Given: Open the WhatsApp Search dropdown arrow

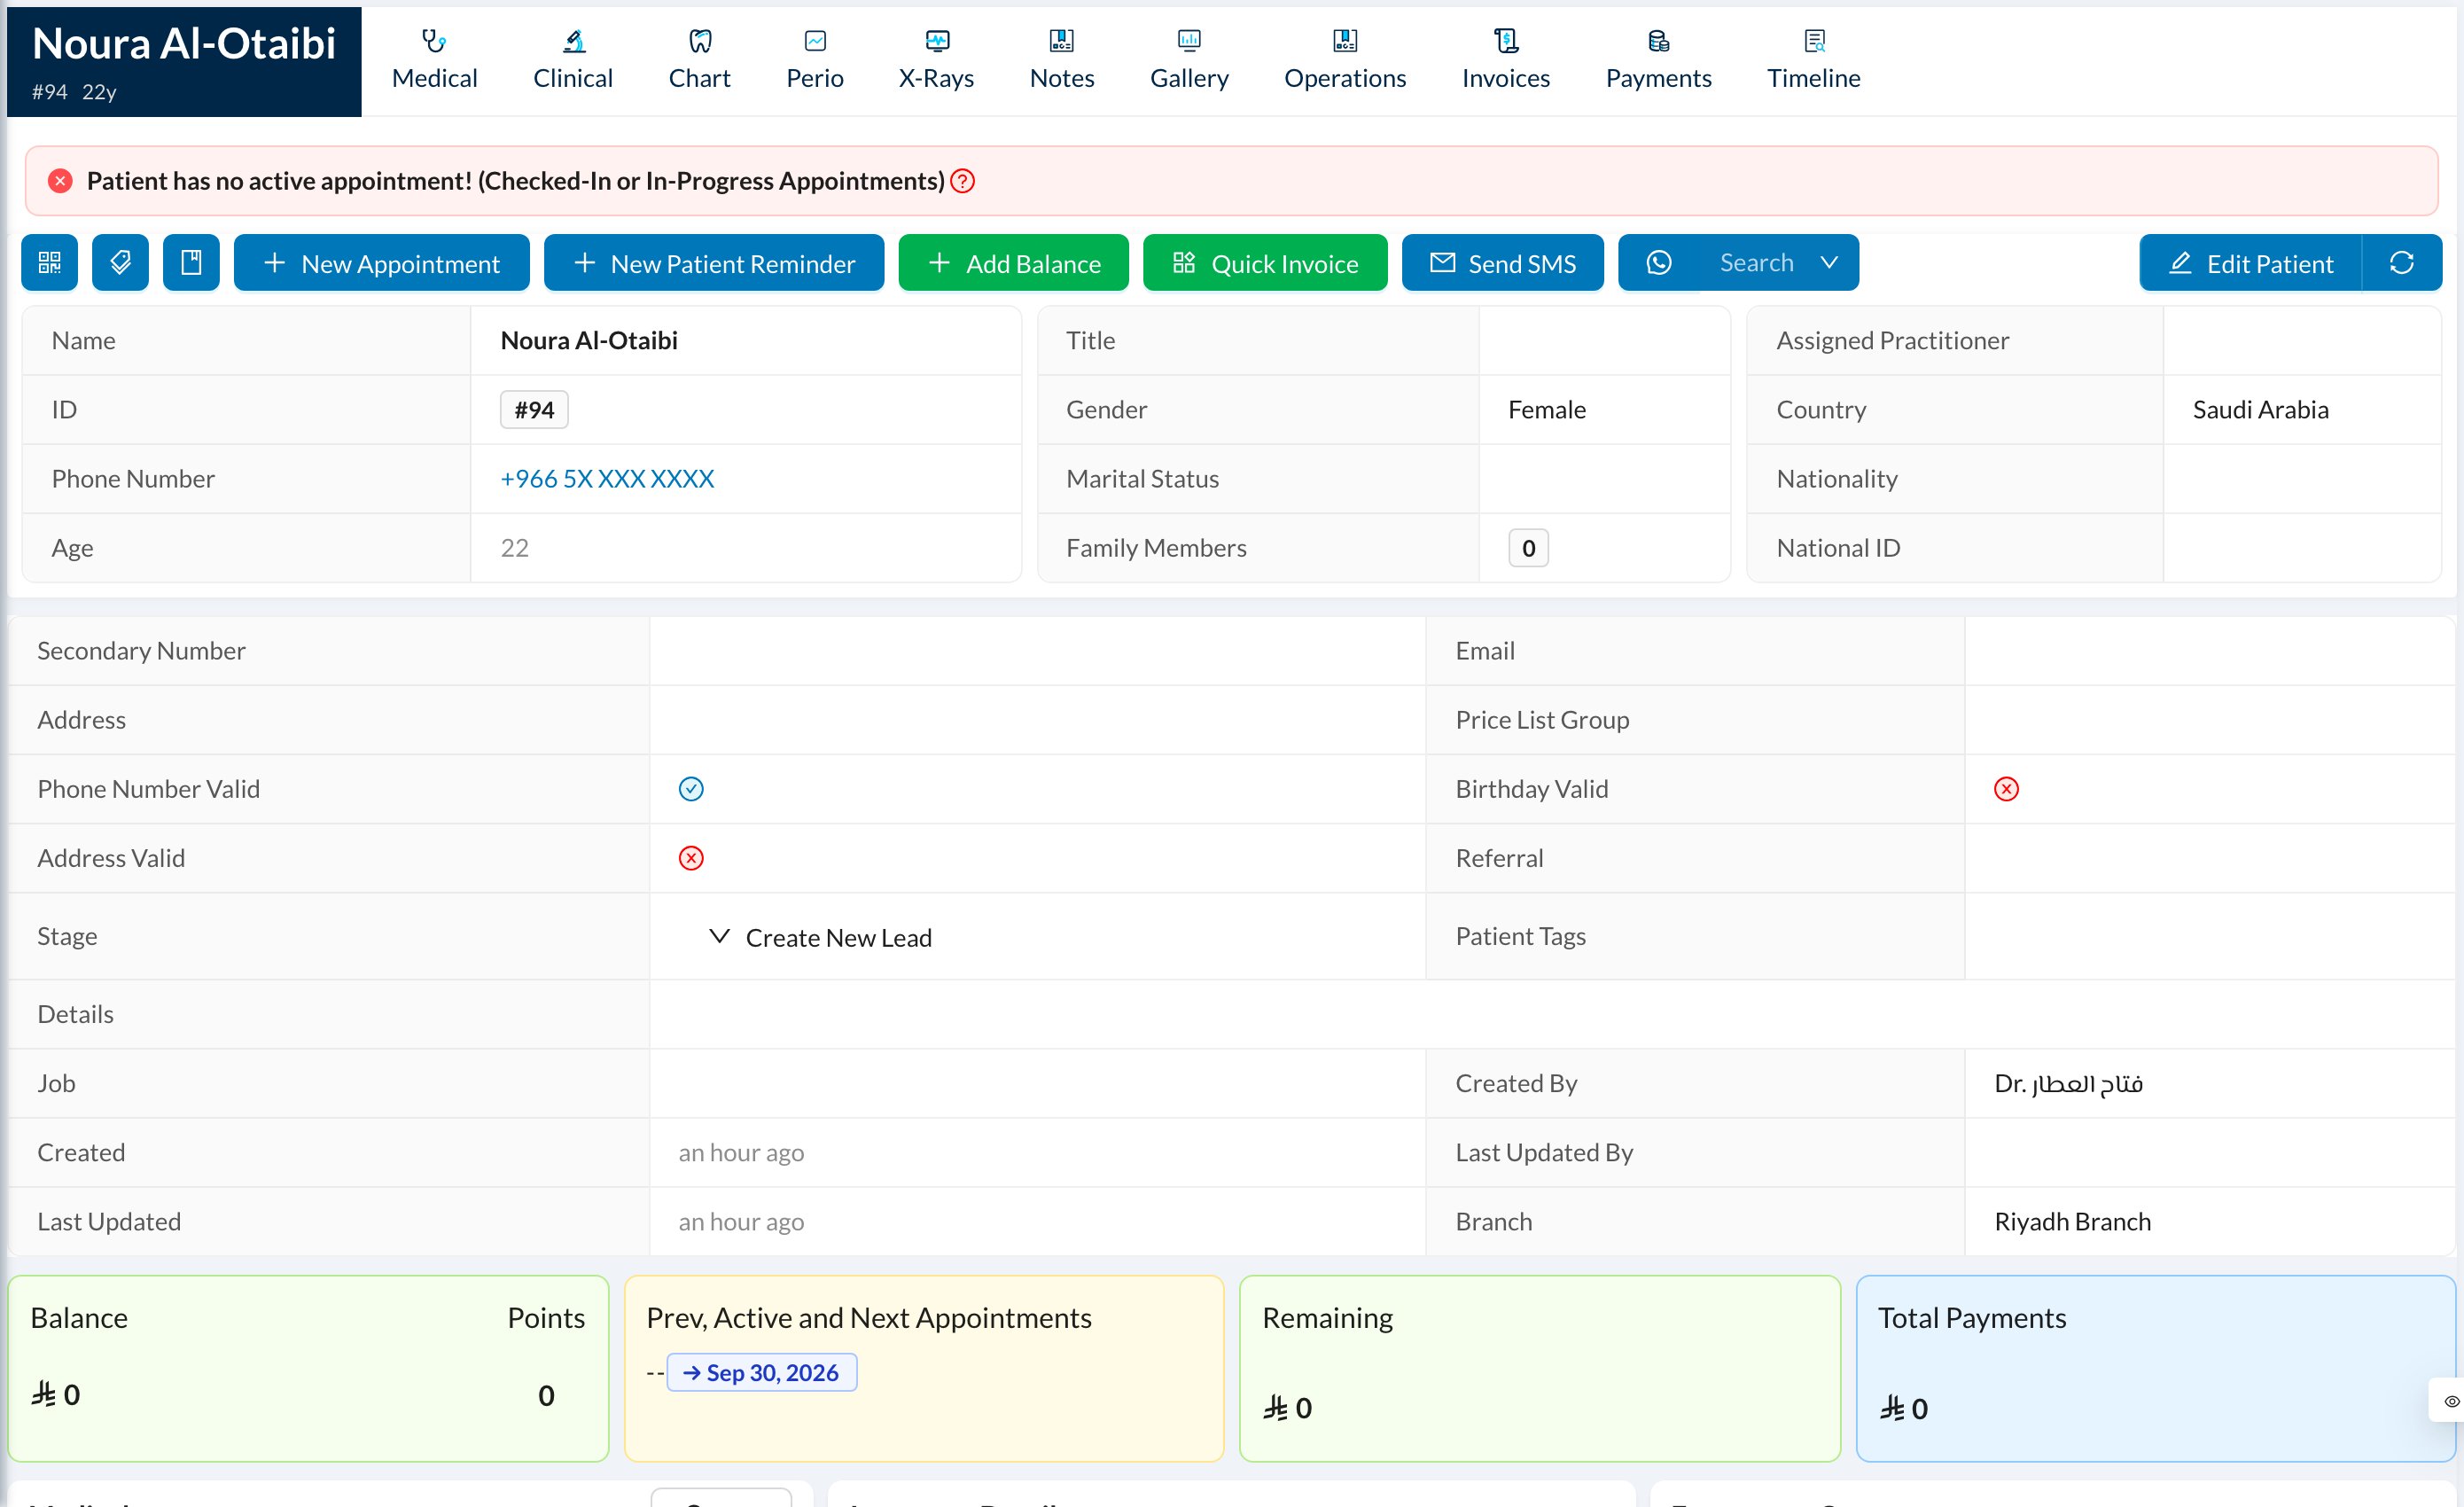Looking at the screenshot, I should [x=1829, y=263].
